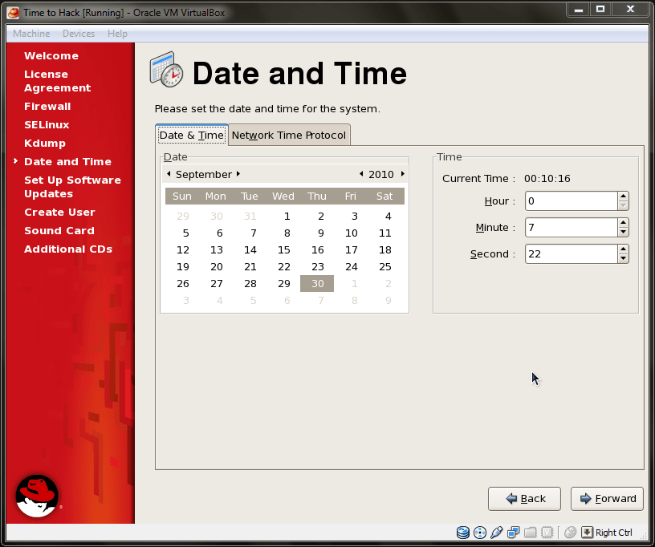Go to previous year before 2010

(361, 174)
